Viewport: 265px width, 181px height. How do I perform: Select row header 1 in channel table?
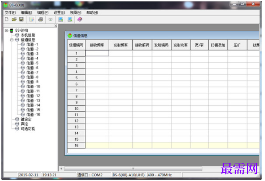(x=76, y=53)
